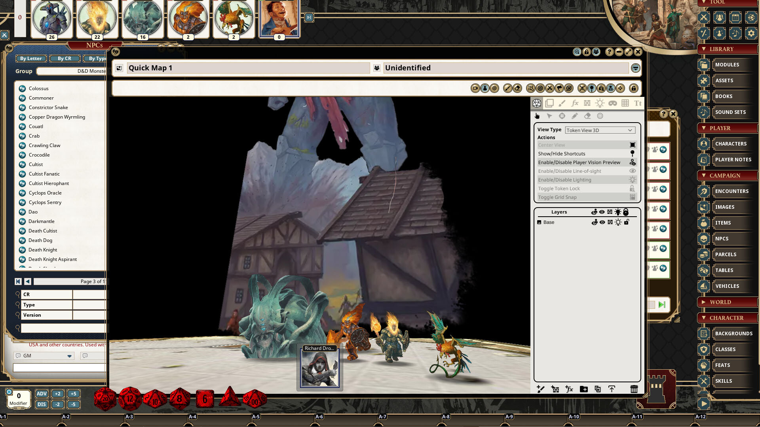Click Enable/Disable Player Vision Preview action
Screen dimensions: 760x427
pos(579,162)
